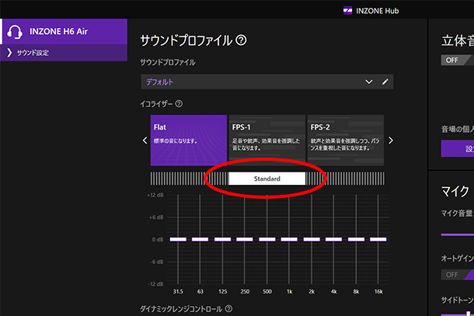This screenshot has width=474, height=316.
Task: Edit profile name with pencil icon
Action: (385, 82)
